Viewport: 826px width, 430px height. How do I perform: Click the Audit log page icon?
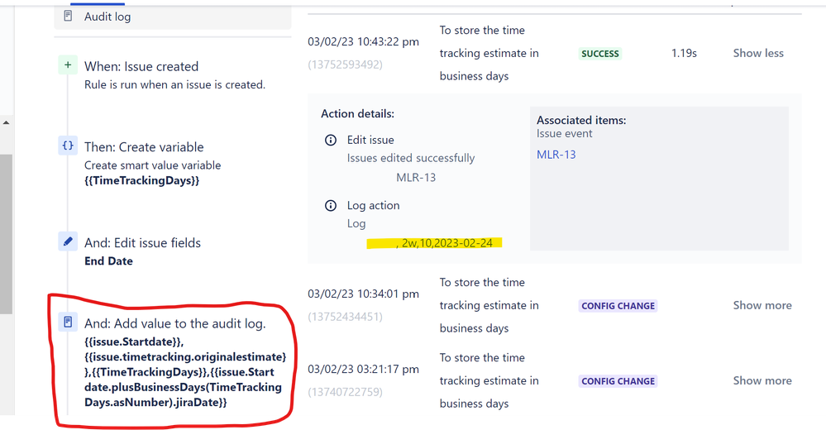[68, 17]
